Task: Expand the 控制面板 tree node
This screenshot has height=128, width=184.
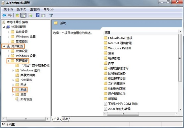Action: [13, 80]
